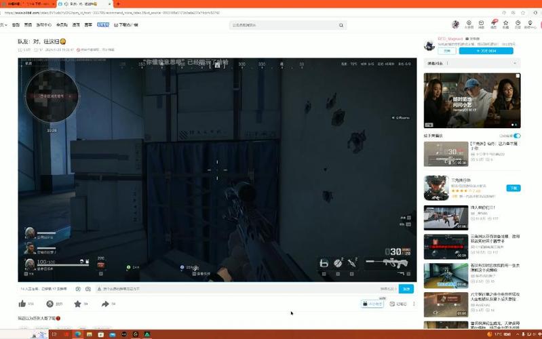Show hidden tray icons with the chevron

[x=518, y=334]
